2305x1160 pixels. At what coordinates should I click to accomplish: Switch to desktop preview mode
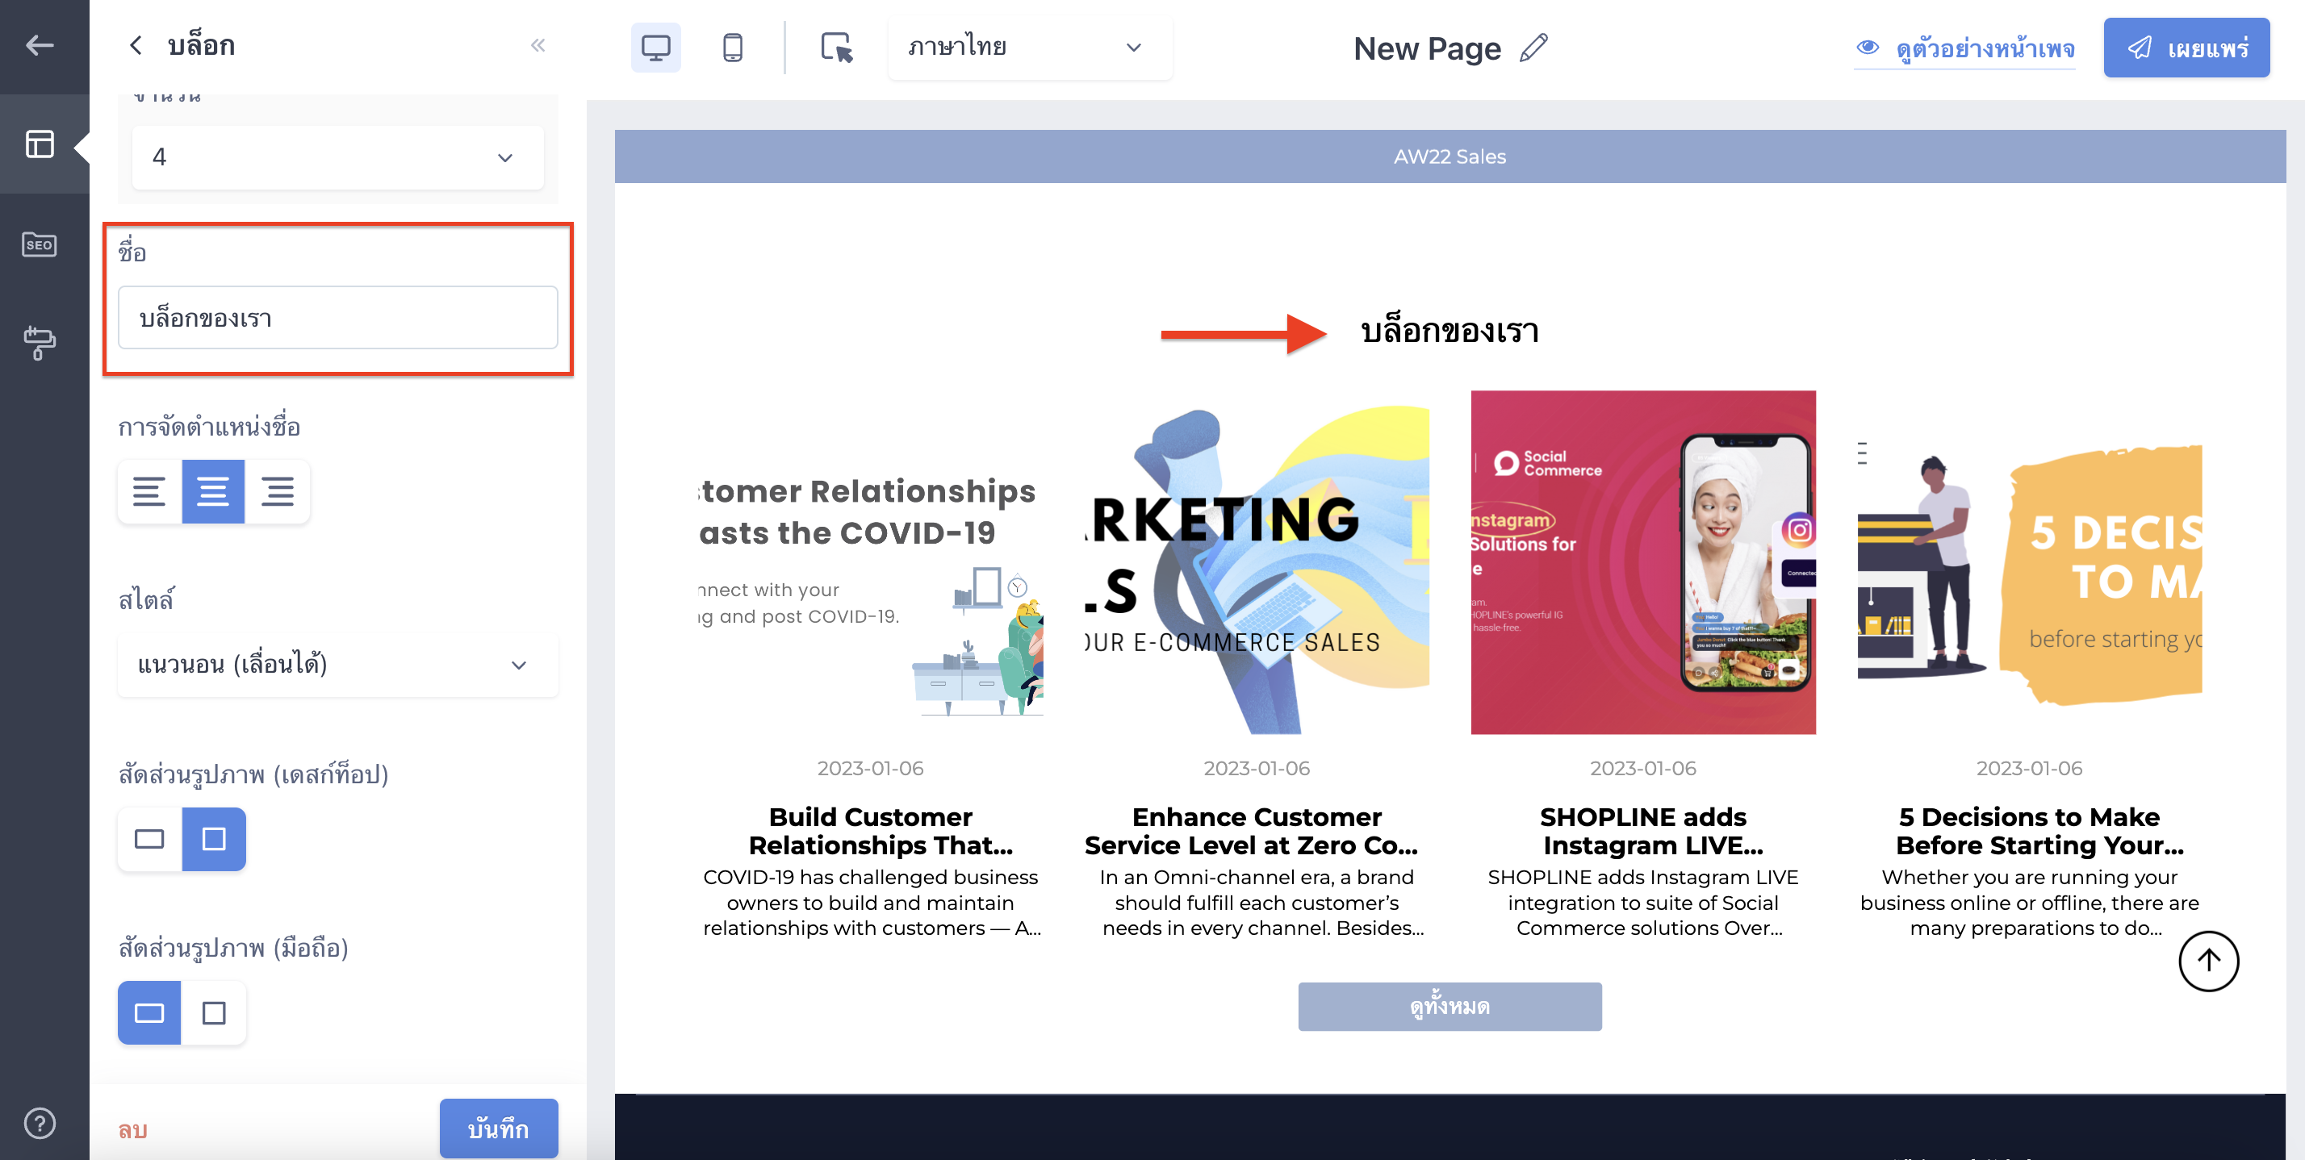(x=656, y=48)
